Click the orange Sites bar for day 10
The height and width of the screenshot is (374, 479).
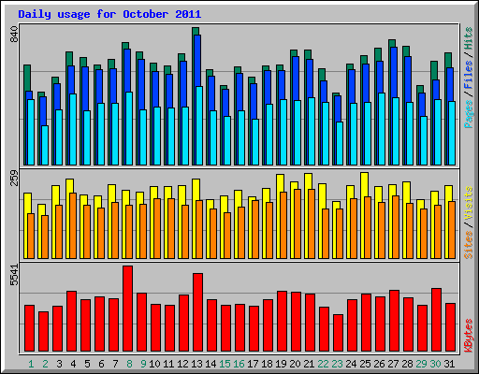157,228
